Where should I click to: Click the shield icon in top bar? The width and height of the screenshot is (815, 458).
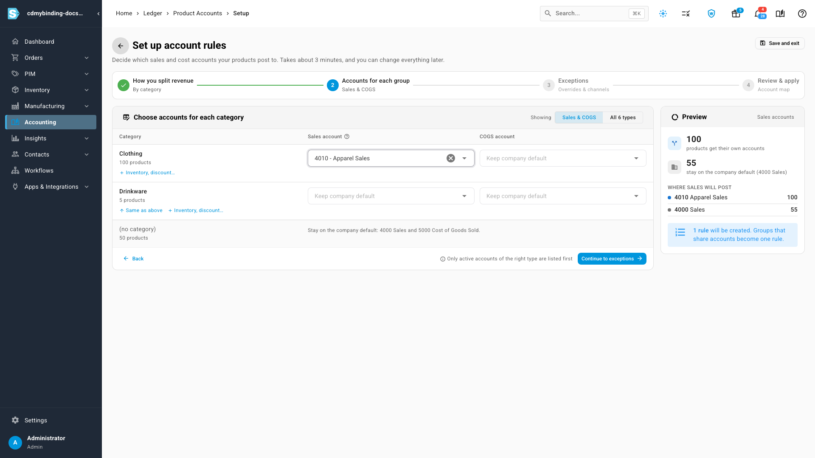tap(711, 14)
